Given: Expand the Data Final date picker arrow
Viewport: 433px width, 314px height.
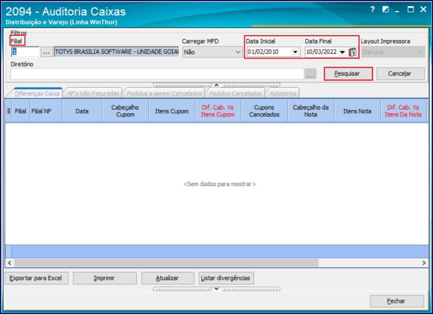Looking at the screenshot, I should tap(343, 52).
